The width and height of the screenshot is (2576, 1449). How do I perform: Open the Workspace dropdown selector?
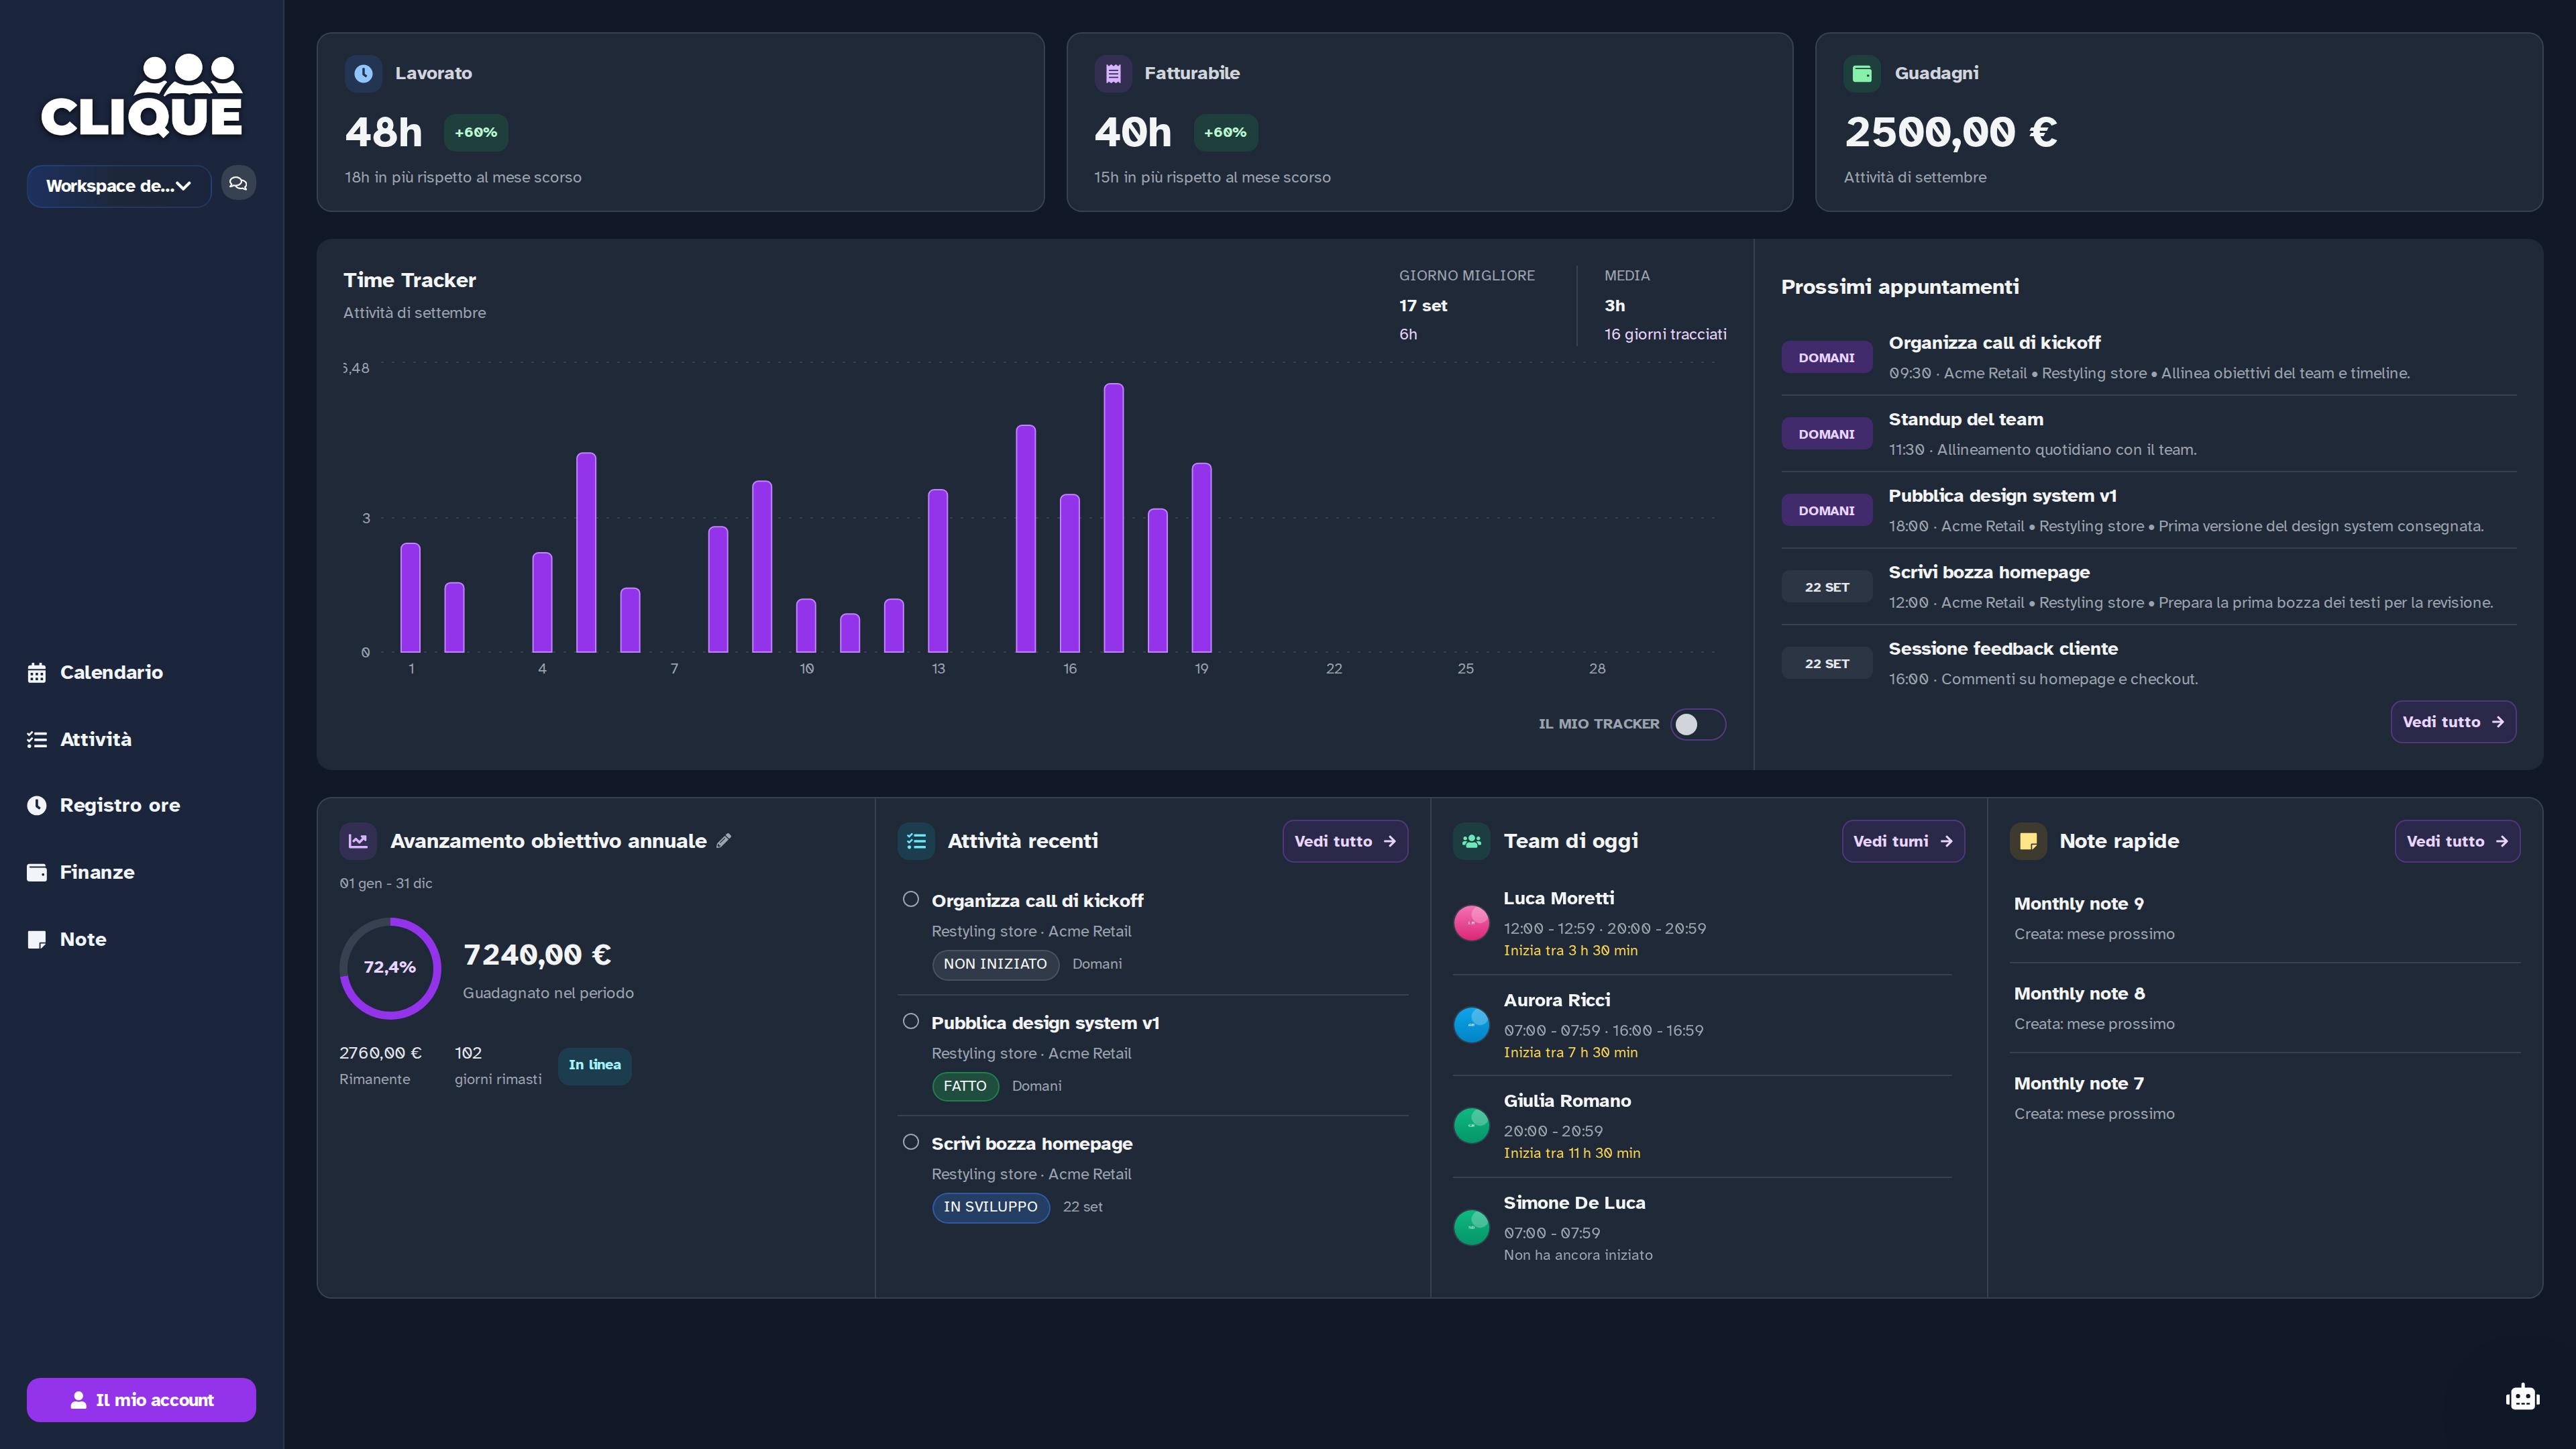(x=118, y=186)
